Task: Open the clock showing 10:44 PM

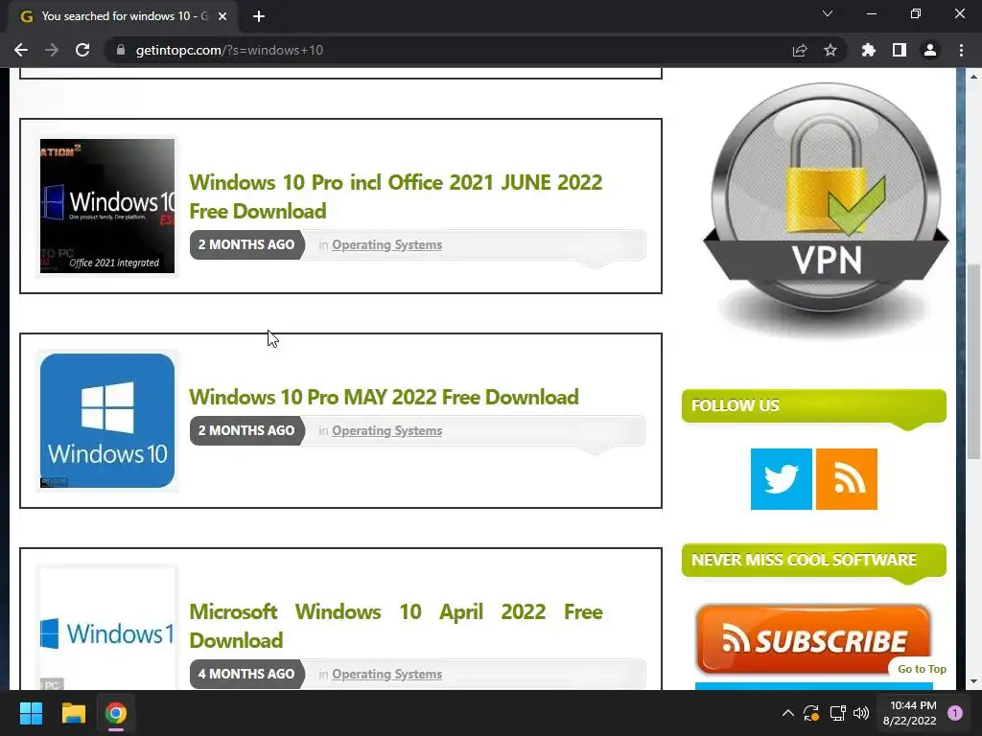Action: (x=909, y=713)
